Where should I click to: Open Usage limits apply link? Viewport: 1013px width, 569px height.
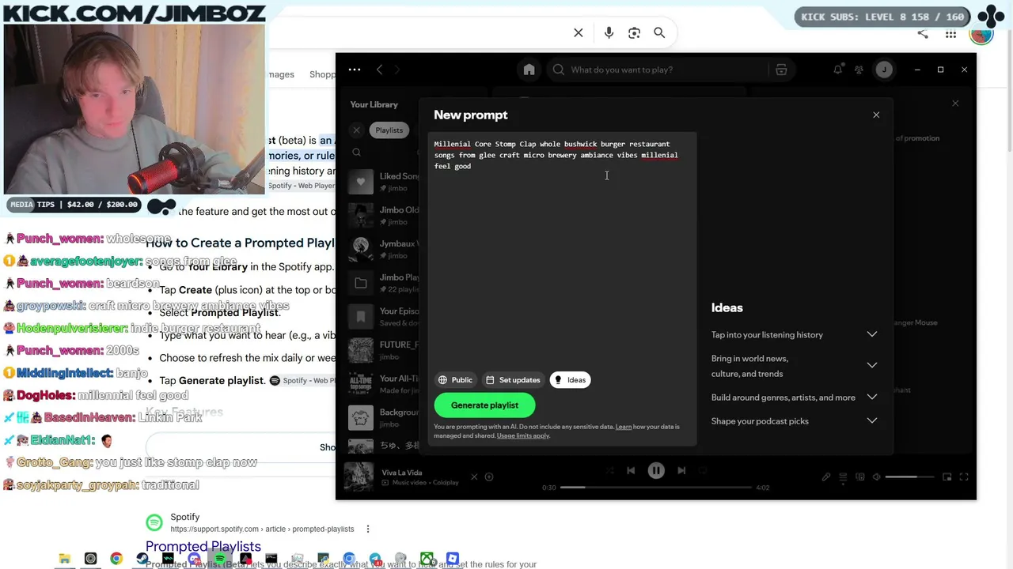click(x=523, y=435)
